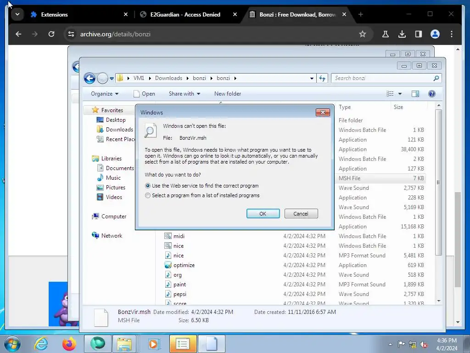Open Pictures library
470x353 pixels.
click(x=115, y=188)
